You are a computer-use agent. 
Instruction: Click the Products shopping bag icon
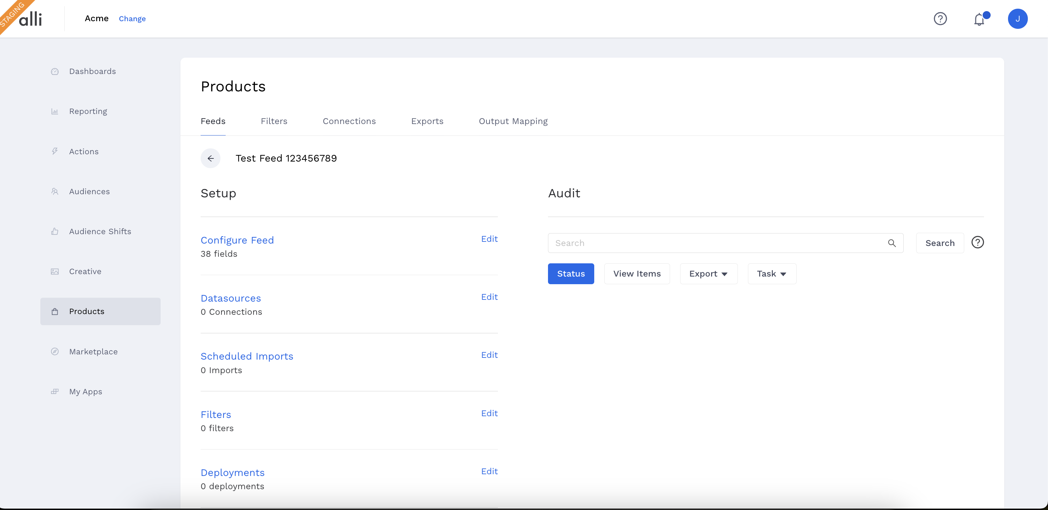55,312
